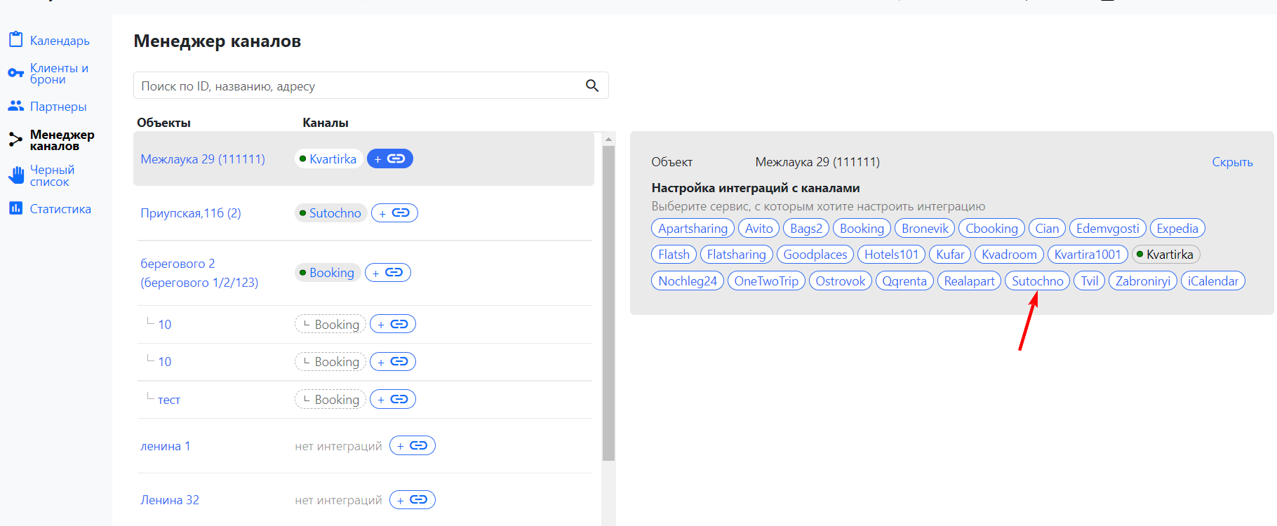Select OneTwoTrip integration service
This screenshot has width=1277, height=526.
click(x=766, y=281)
